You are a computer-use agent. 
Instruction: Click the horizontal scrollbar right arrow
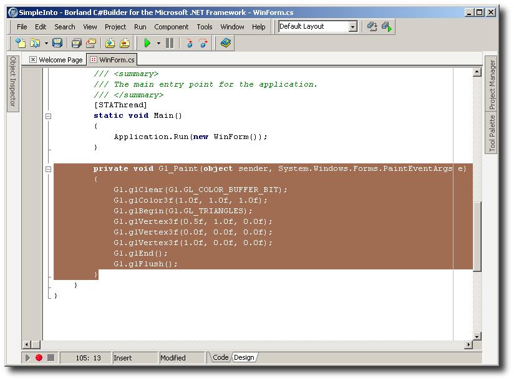pos(468,345)
